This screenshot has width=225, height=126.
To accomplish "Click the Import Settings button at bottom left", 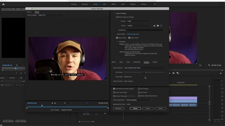I will pos(8,121).
